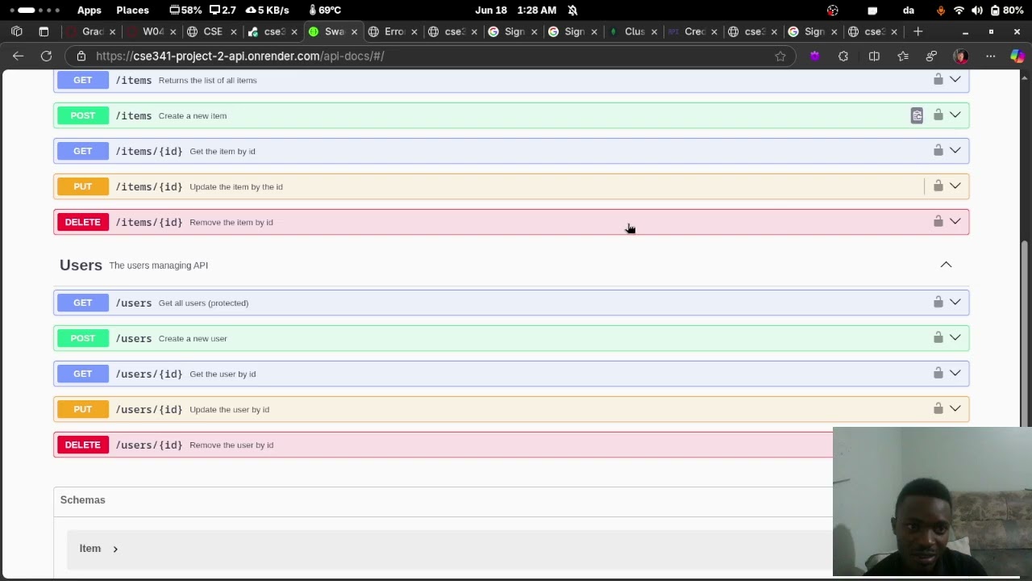The image size is (1032, 581).
Task: Click 'Get the user by id' description text
Action: pyautogui.click(x=223, y=374)
